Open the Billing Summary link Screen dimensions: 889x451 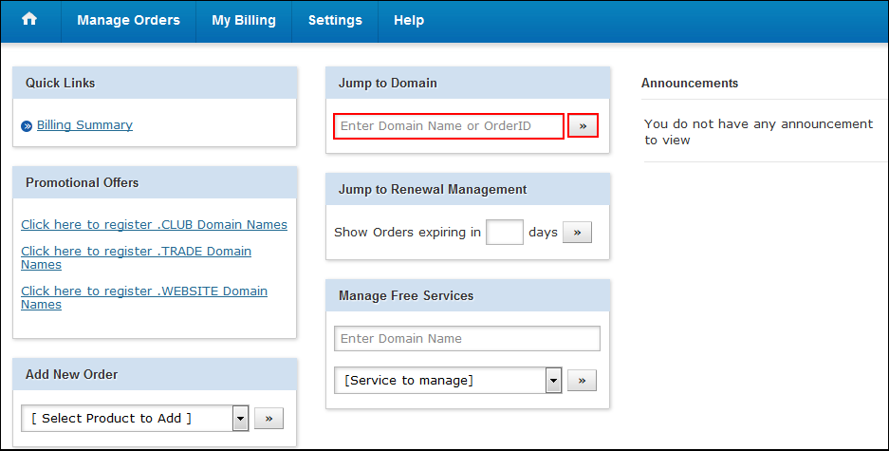pos(84,124)
